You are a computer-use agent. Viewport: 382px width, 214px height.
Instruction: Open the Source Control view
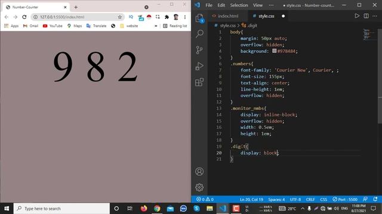click(199, 50)
